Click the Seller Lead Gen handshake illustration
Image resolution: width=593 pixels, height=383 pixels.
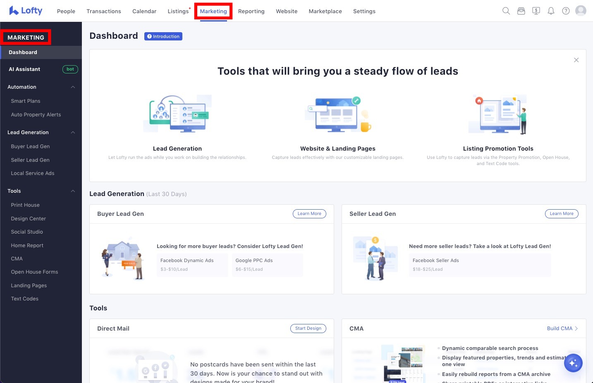tap(375, 258)
